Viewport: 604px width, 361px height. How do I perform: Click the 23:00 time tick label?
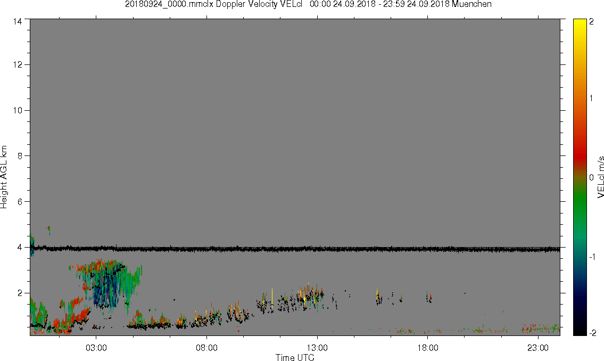point(537,348)
